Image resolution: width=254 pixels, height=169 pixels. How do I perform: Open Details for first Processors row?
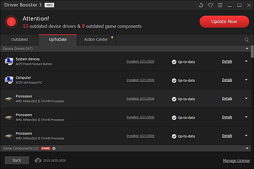[227, 99]
